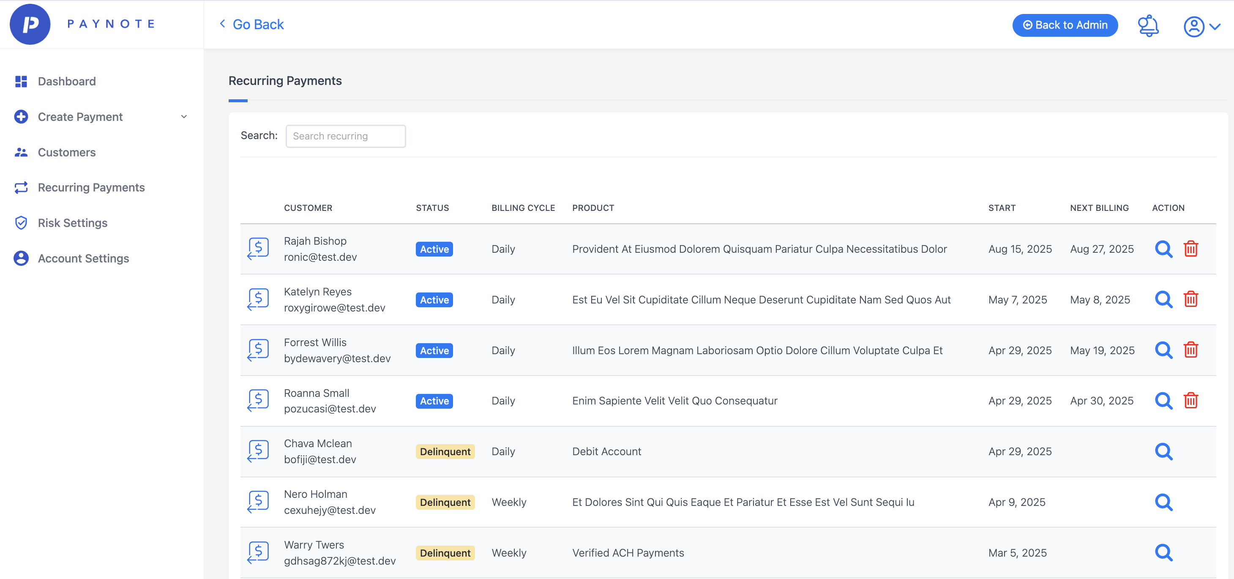Click the Enim Sapiente Velit product cell
1234x579 pixels.
click(674, 401)
